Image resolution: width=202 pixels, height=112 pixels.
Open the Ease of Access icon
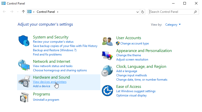coord(107,91)
